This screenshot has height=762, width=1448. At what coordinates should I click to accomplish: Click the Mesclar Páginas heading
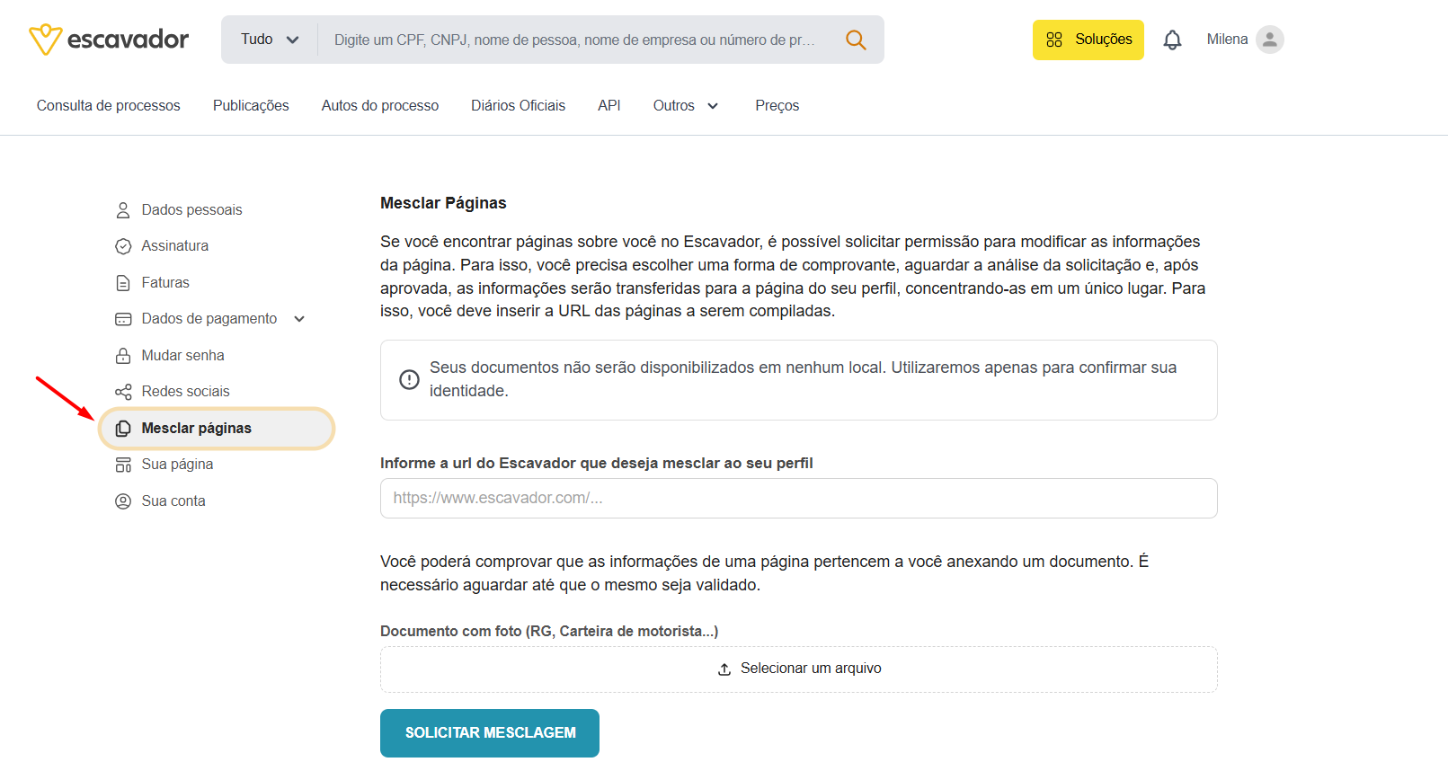pos(443,203)
